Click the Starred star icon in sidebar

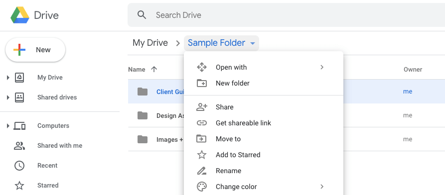click(x=19, y=186)
